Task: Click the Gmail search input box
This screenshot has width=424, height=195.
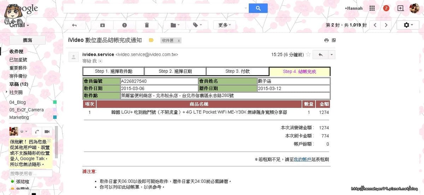Action: 153,8
